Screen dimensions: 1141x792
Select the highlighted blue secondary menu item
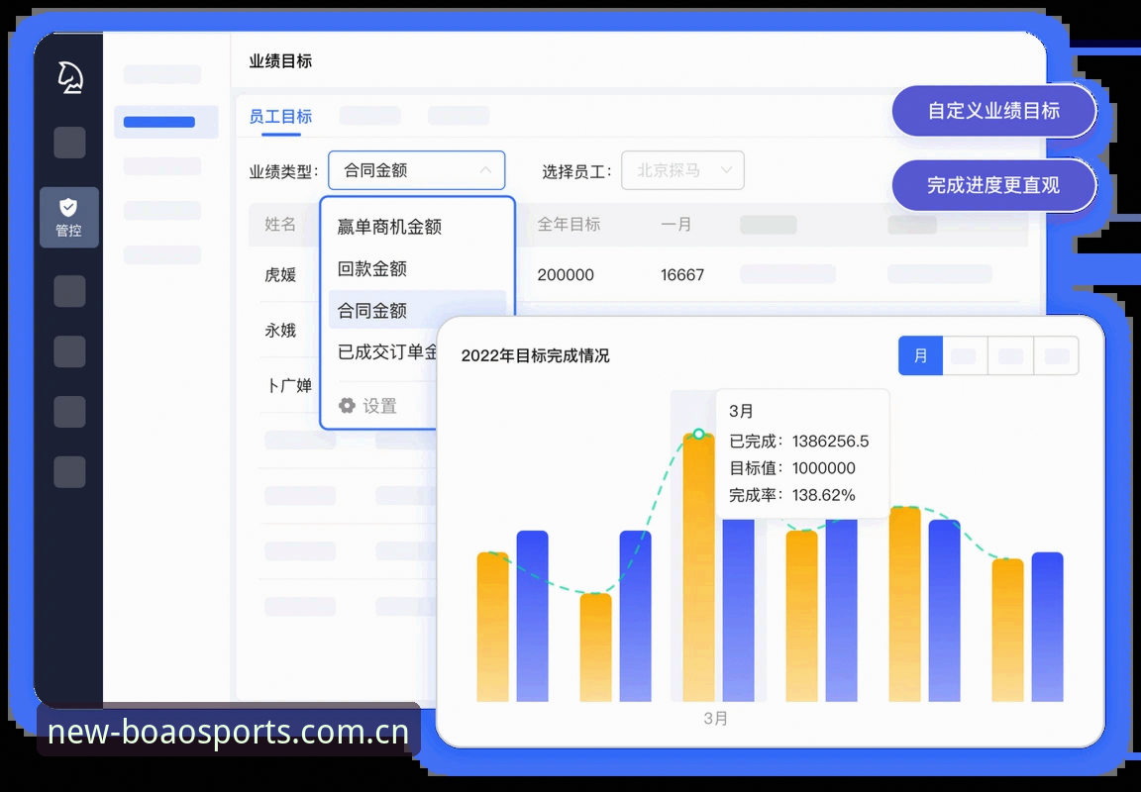[x=166, y=122]
